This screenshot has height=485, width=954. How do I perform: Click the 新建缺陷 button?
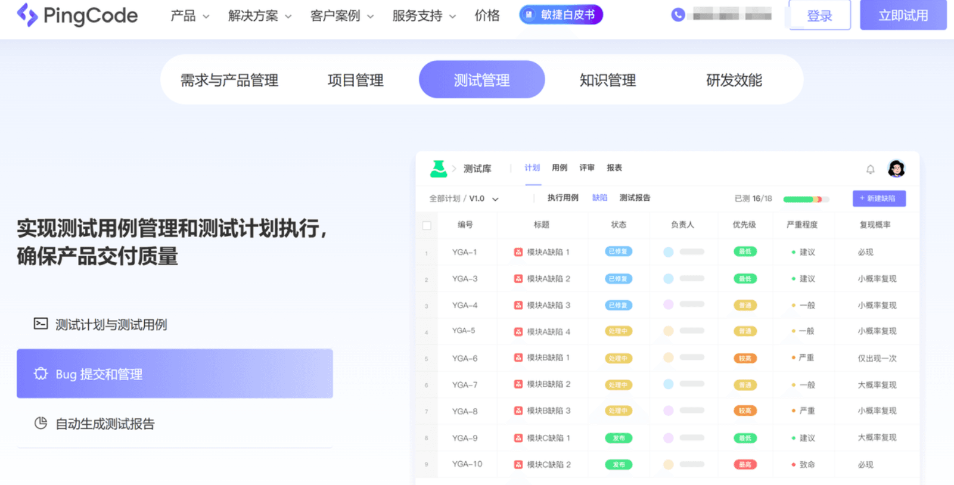pyautogui.click(x=880, y=198)
